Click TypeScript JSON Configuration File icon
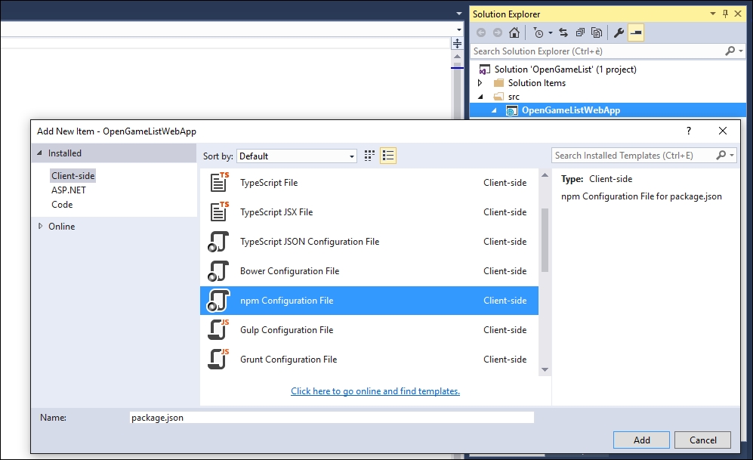This screenshot has height=460, width=753. [x=218, y=242]
